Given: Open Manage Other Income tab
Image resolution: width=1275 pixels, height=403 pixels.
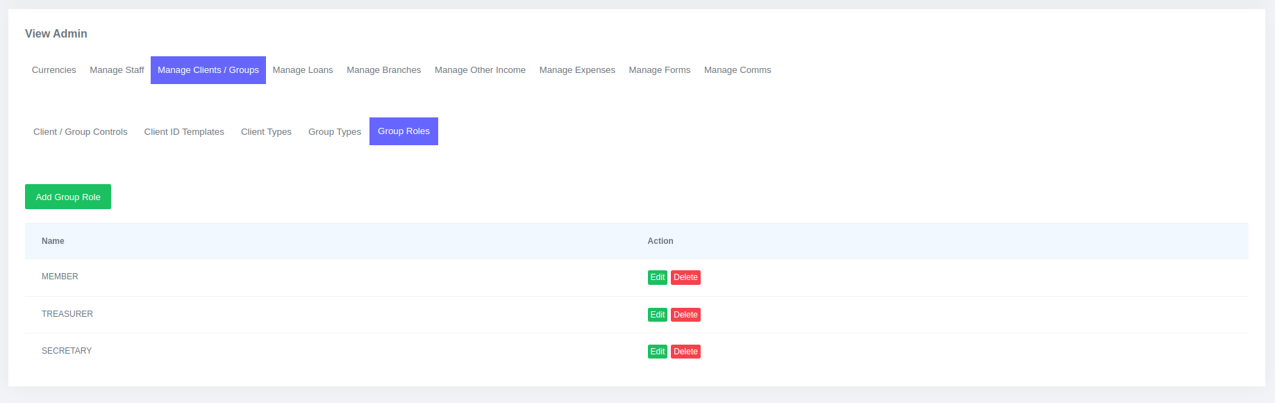Looking at the screenshot, I should (480, 70).
